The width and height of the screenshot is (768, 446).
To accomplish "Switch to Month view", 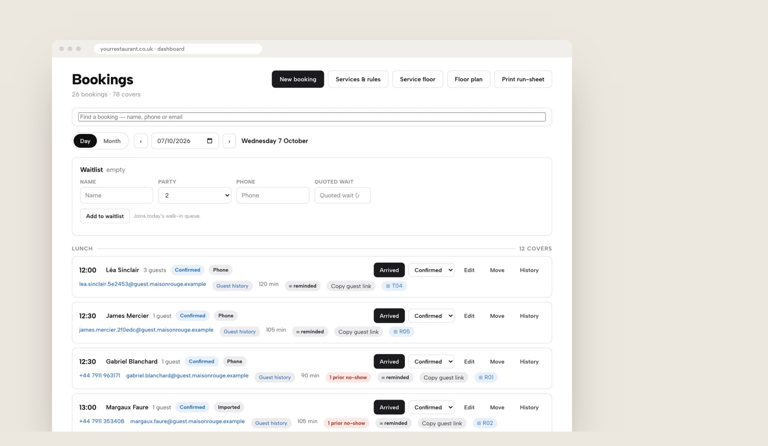I will coord(112,141).
